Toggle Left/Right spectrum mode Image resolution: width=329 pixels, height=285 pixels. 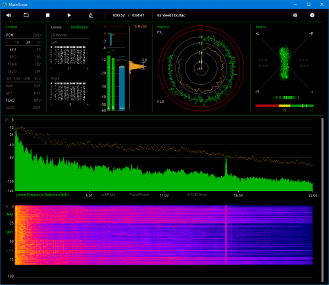click(108, 194)
